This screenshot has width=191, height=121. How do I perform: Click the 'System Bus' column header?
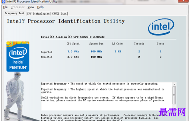pyautogui.click(x=96, y=44)
